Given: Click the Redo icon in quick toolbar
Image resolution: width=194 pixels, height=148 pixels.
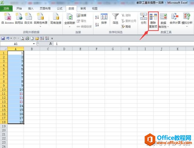Looking at the screenshot, I should point(15,38).
